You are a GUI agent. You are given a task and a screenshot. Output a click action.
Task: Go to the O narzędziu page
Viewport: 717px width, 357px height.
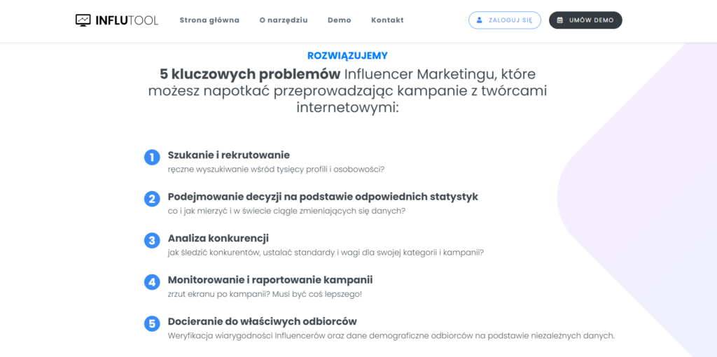[x=284, y=20]
